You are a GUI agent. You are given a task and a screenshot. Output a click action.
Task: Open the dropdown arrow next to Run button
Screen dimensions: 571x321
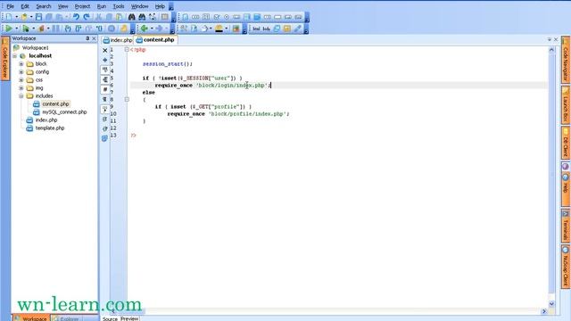[x=16, y=29]
